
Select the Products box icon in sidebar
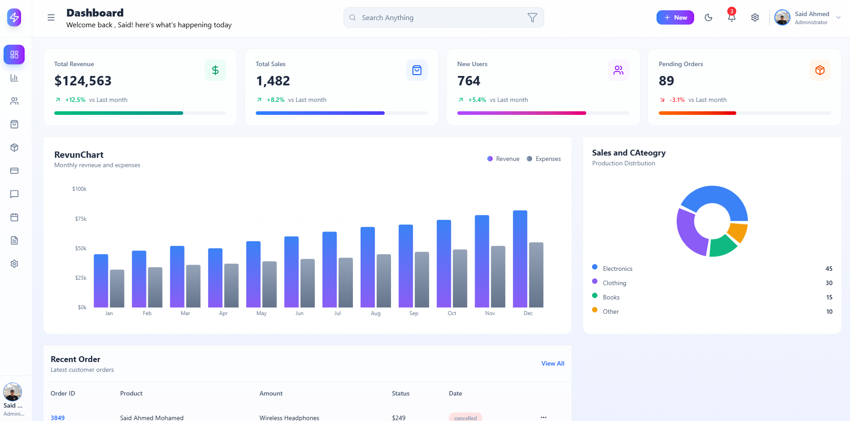[14, 147]
